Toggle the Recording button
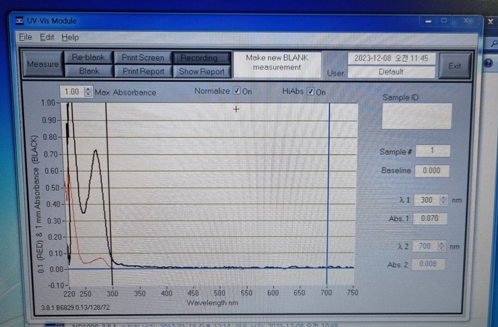This screenshot has height=327, width=498. click(x=200, y=58)
